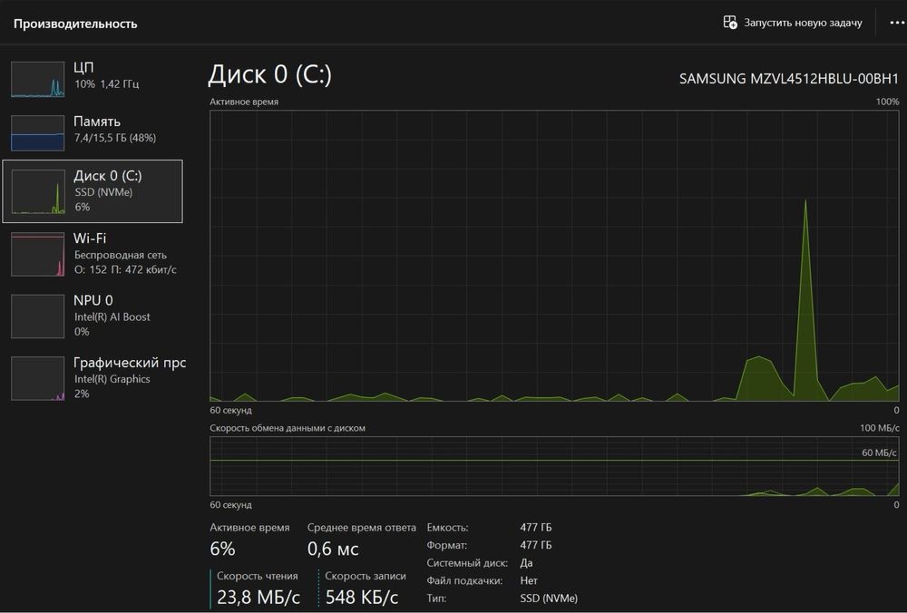Click the run new task icon

click(x=730, y=23)
